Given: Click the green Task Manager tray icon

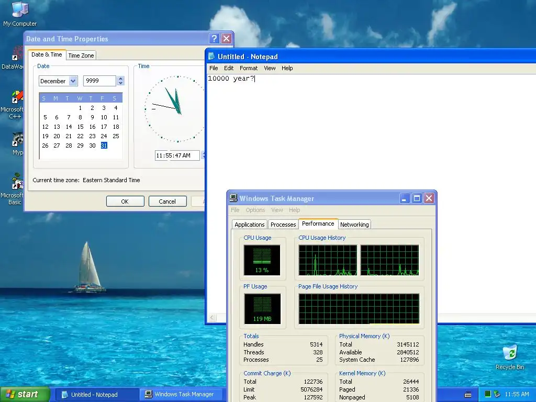Looking at the screenshot, I should point(488,394).
